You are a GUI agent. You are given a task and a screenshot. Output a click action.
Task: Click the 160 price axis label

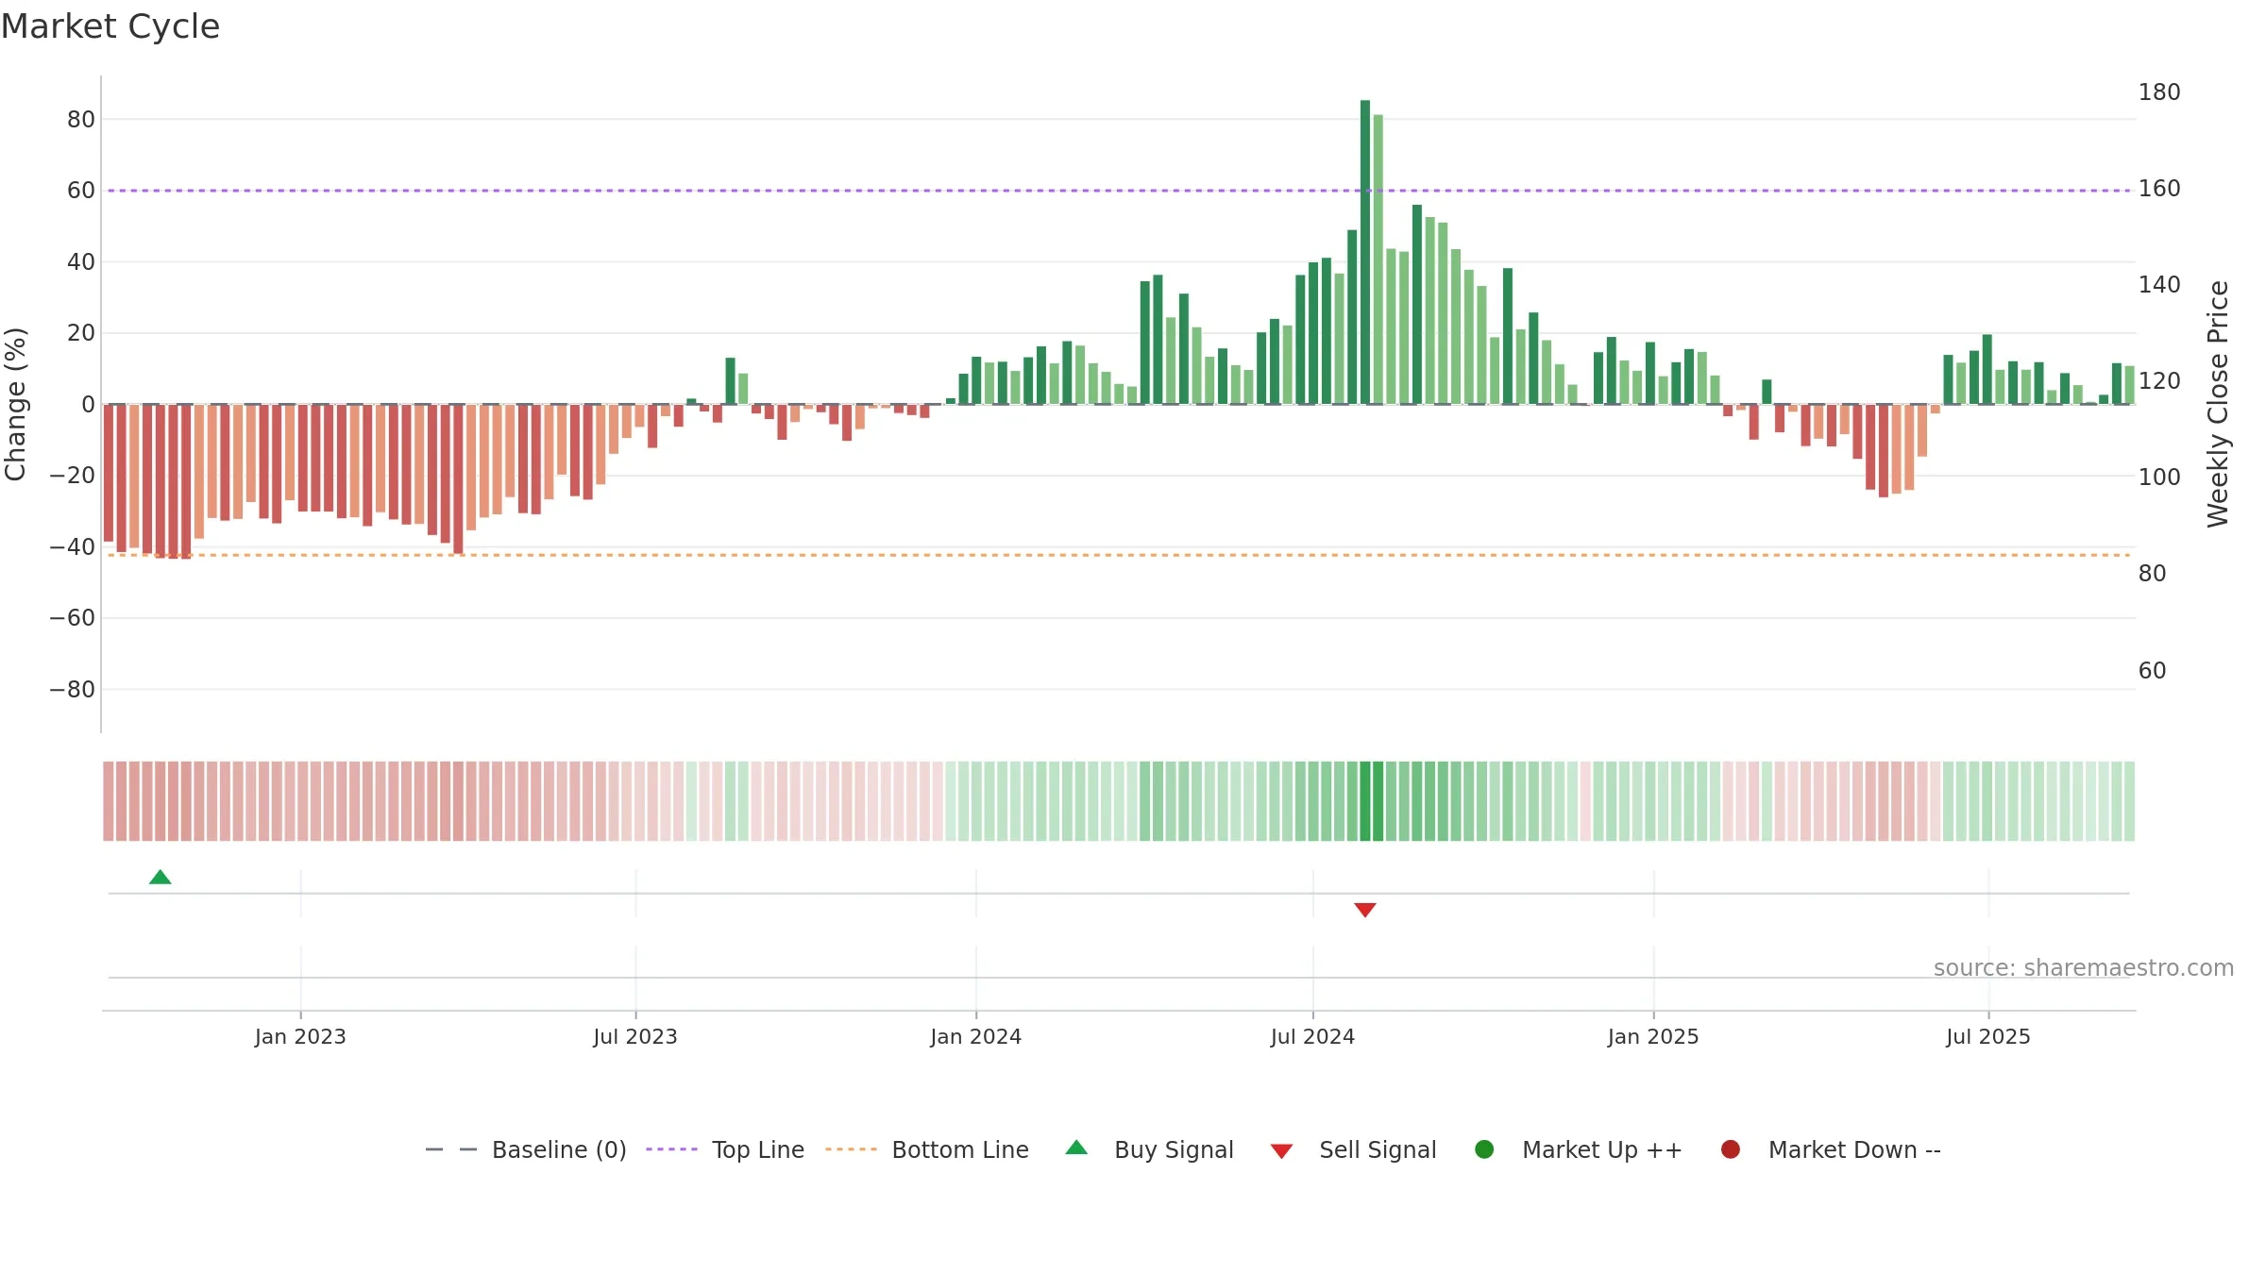tap(2159, 189)
